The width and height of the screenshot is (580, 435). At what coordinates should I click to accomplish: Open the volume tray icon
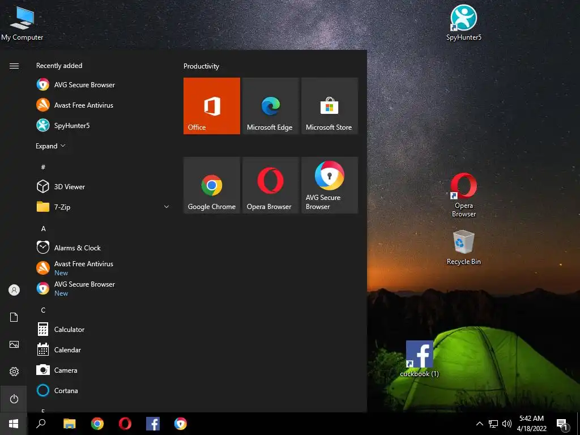[507, 424]
